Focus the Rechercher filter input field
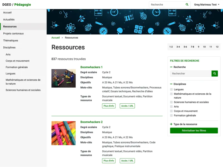The image size is (223, 167). [191, 74]
